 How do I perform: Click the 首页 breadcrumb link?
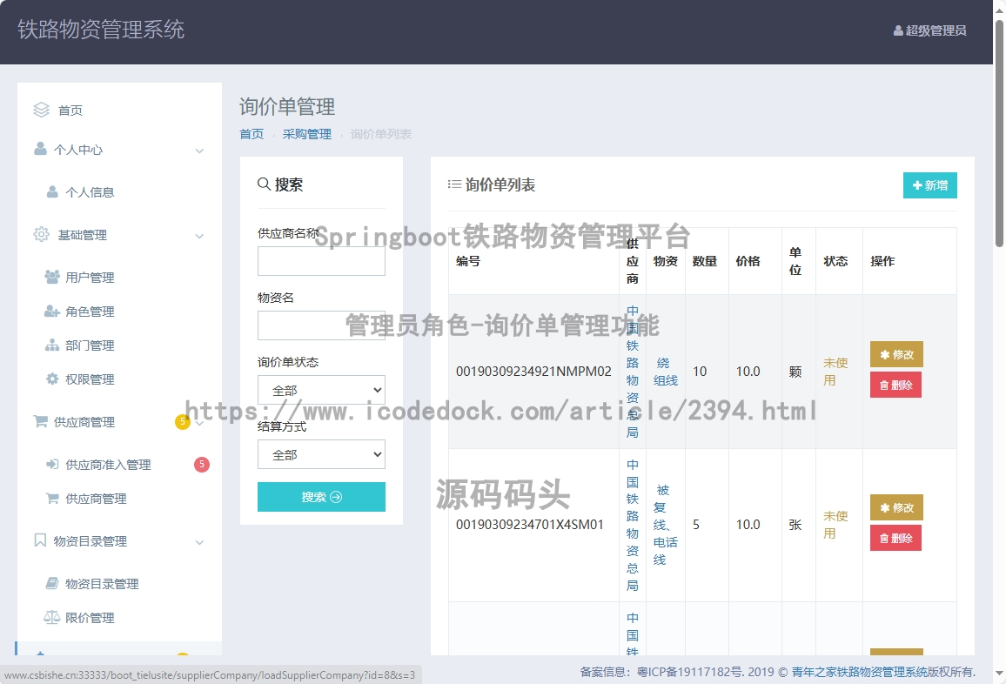(251, 134)
